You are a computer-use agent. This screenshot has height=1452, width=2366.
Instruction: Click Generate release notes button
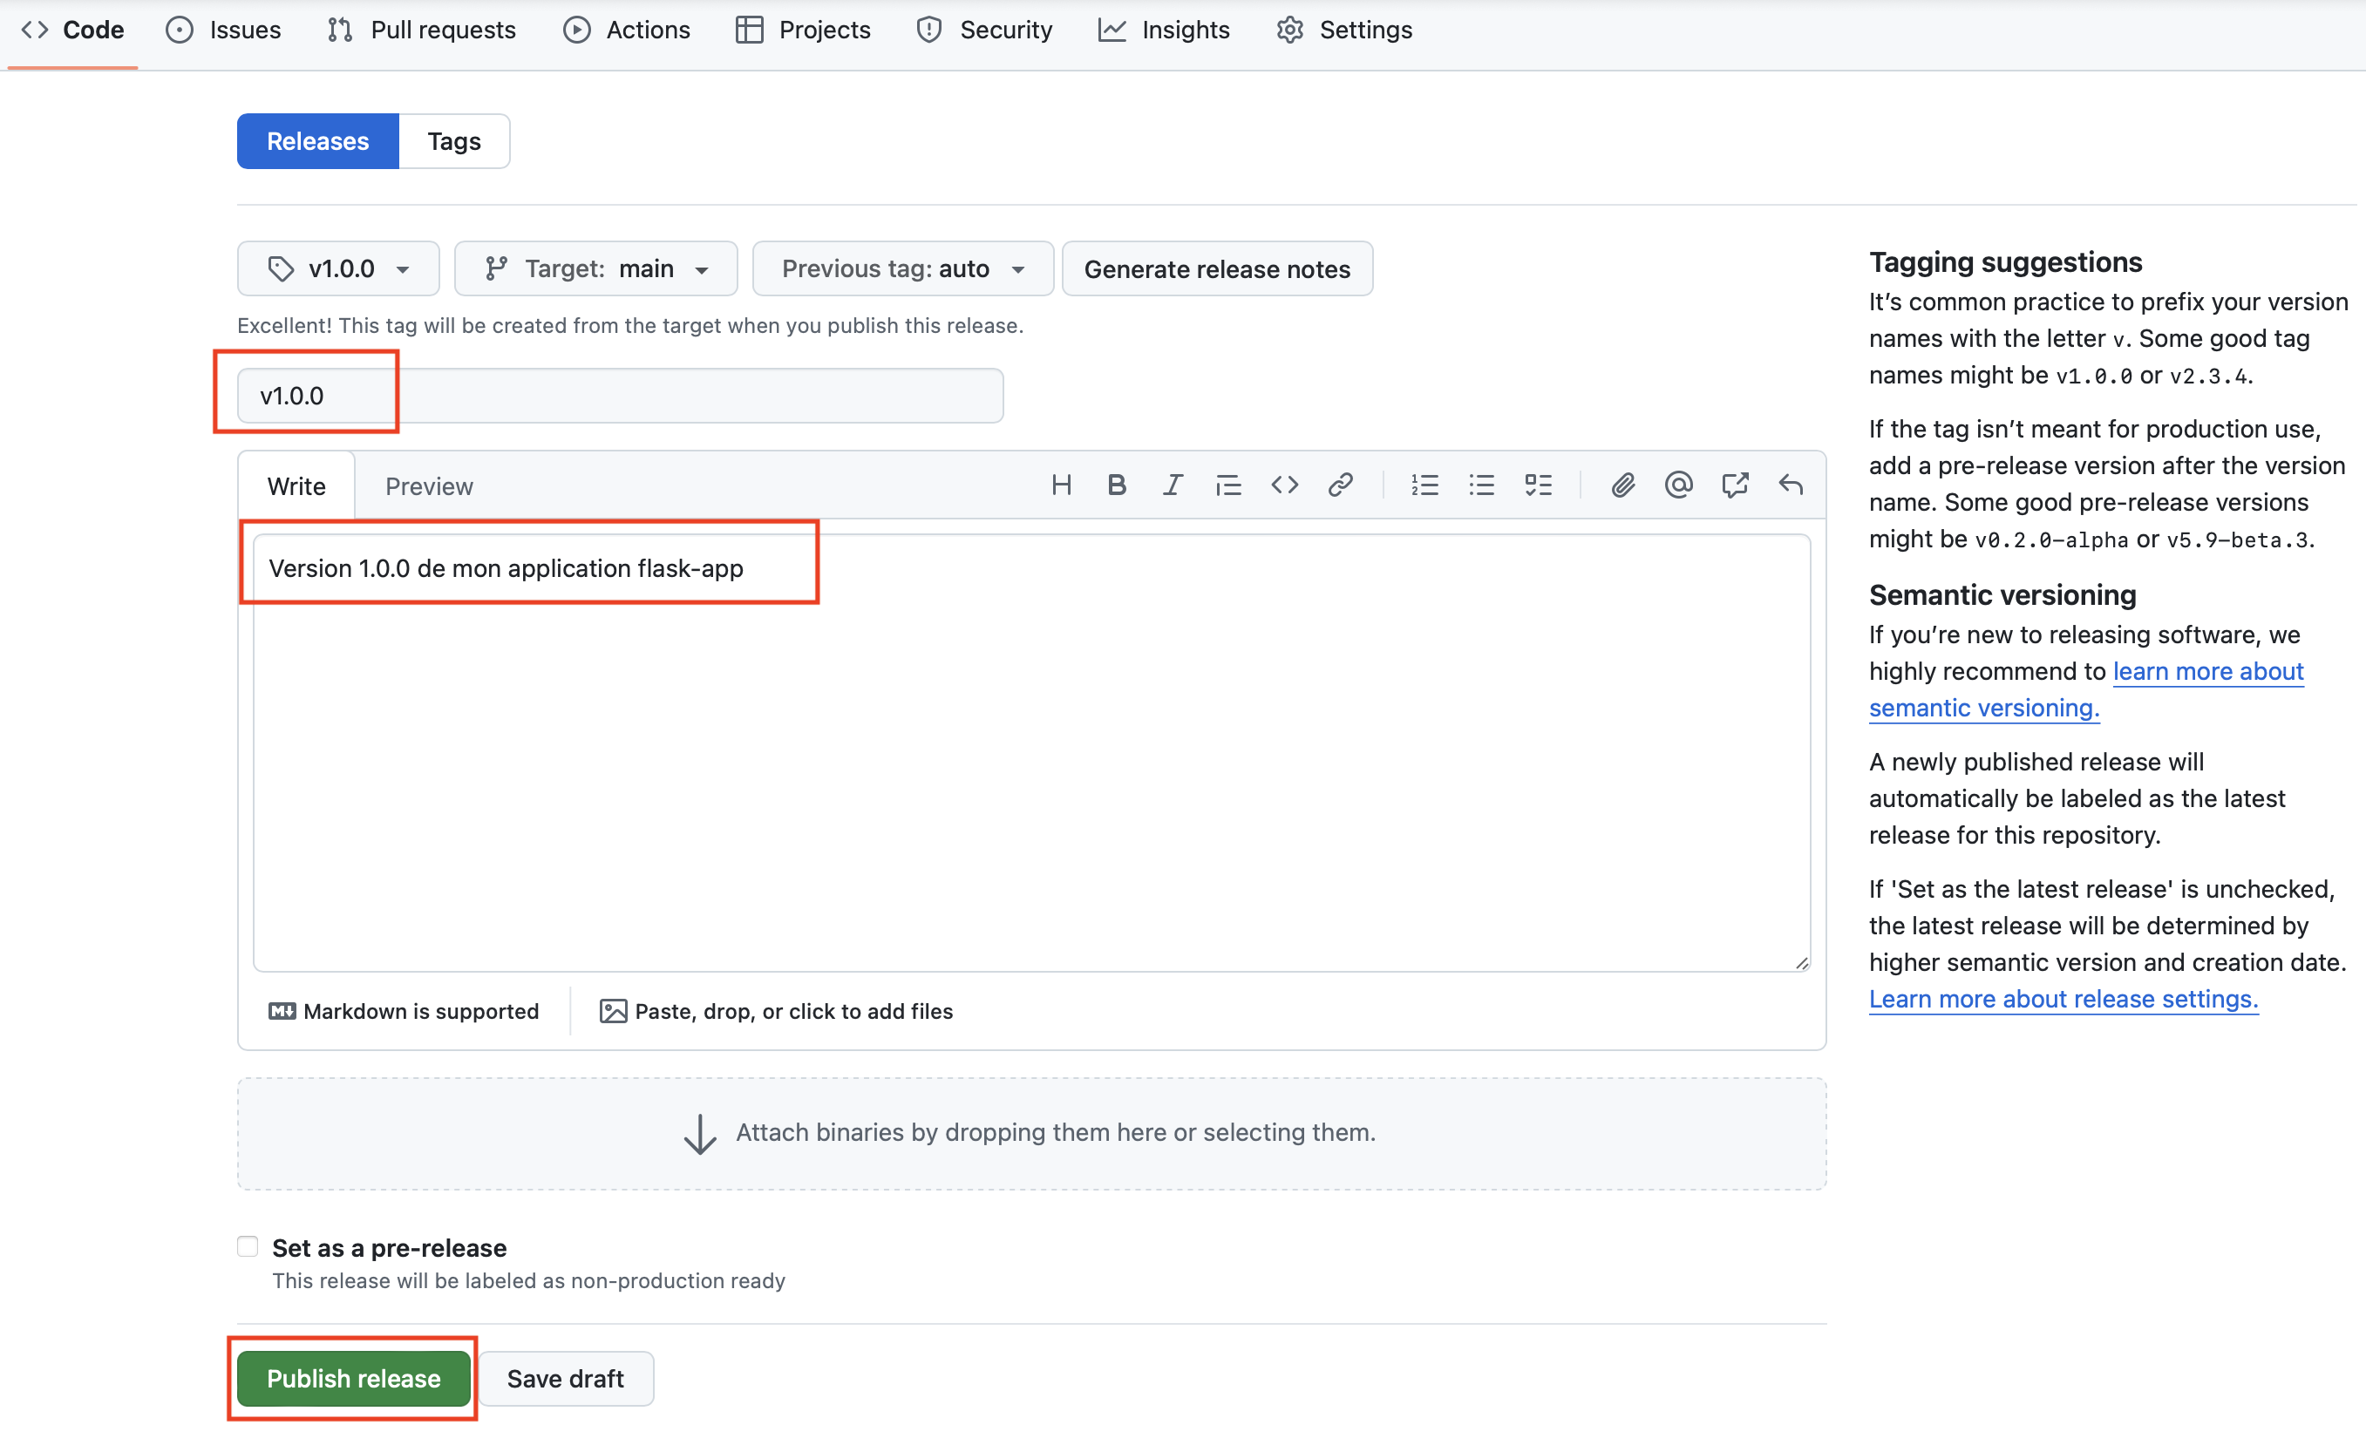(1216, 269)
